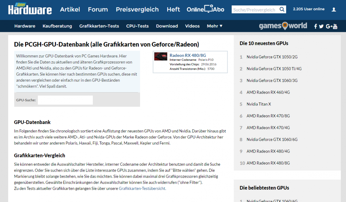This screenshot has height=202, width=346.
Task: Open the Artikel menu
Action: (70, 9)
